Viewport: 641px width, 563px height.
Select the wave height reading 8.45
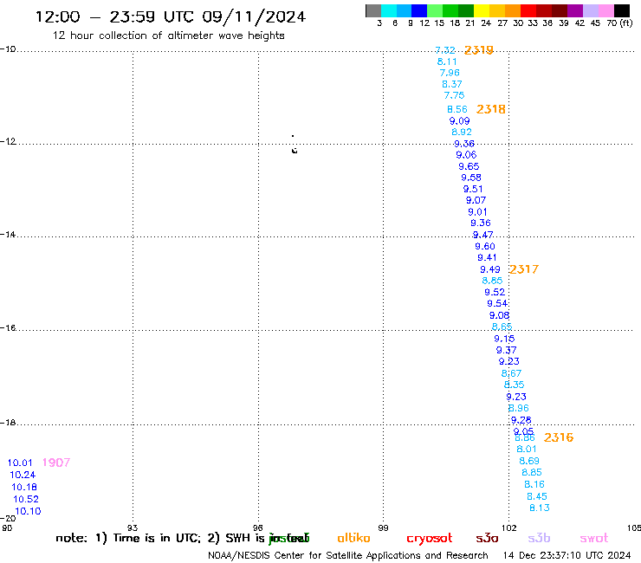[537, 497]
